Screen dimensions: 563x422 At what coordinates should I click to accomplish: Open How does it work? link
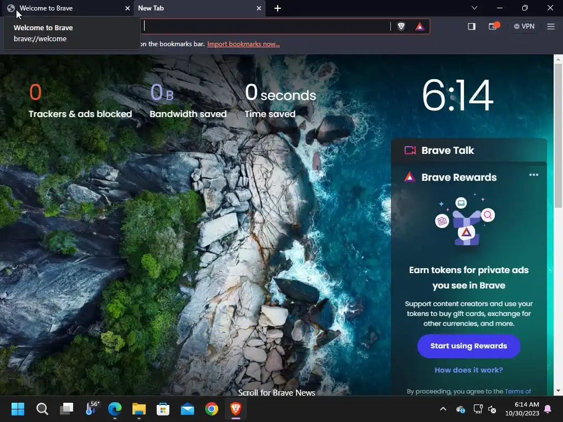click(468, 370)
